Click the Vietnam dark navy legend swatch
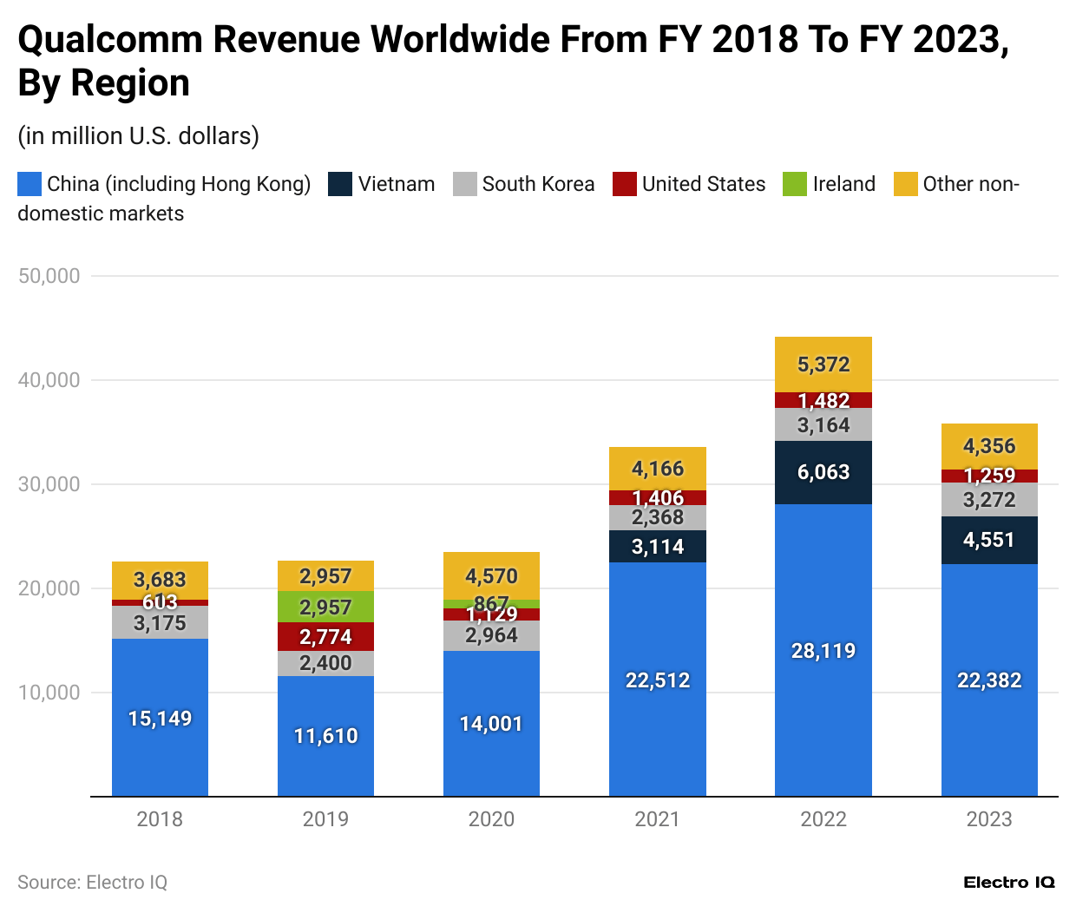This screenshot has width=1076, height=913. 340,184
